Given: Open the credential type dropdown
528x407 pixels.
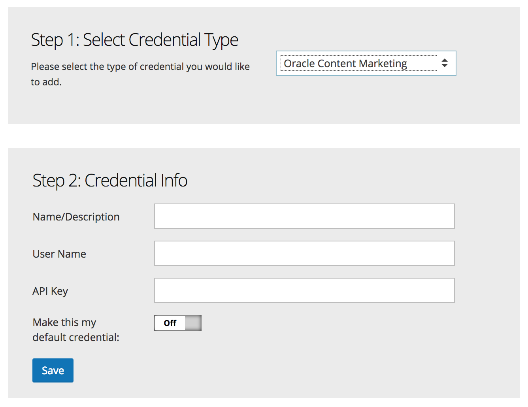Looking at the screenshot, I should coord(366,63).
